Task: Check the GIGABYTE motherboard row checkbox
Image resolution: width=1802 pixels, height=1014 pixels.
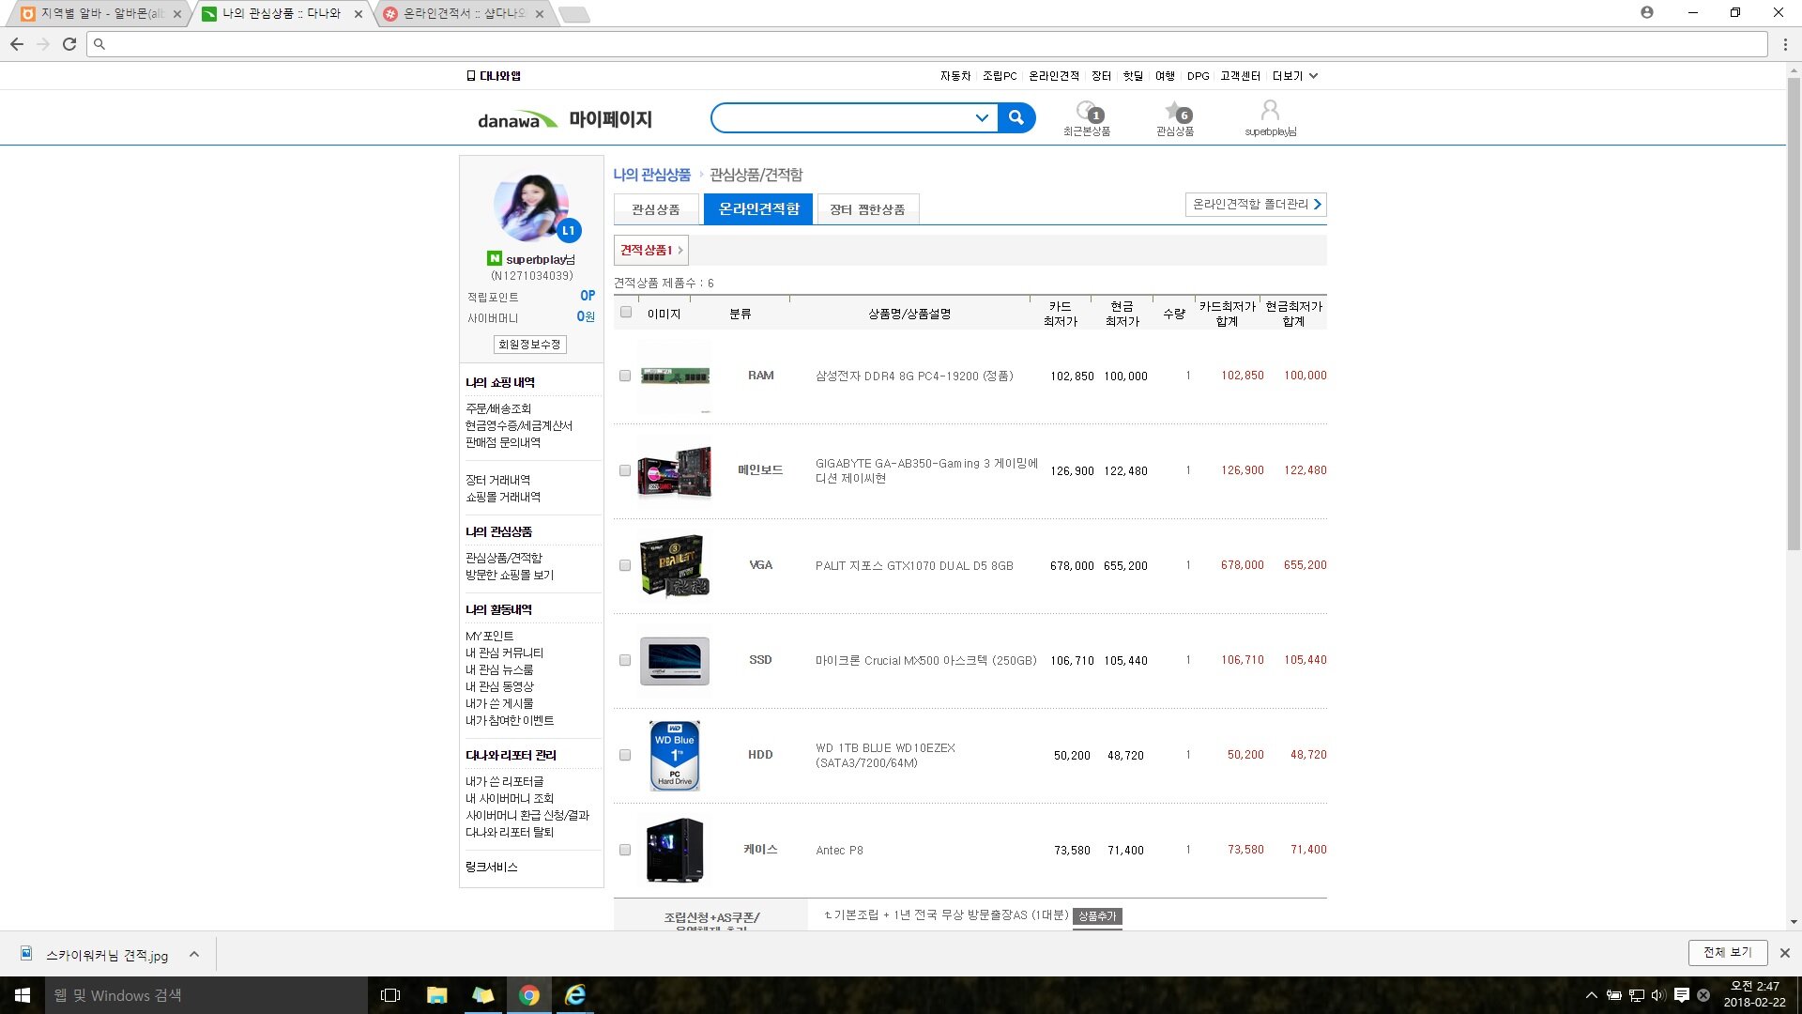Action: (x=625, y=470)
